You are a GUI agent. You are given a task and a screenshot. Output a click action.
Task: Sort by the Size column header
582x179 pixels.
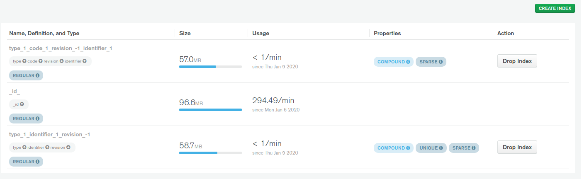tap(185, 33)
